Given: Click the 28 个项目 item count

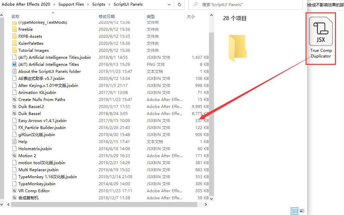Looking at the screenshot, I should (235, 18).
